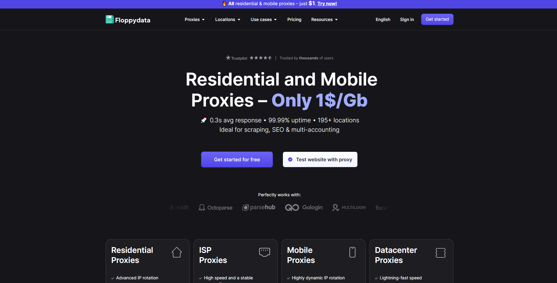Image resolution: width=557 pixels, height=283 pixels.
Task: Click the Trustpilot star rating
Action: click(261, 58)
